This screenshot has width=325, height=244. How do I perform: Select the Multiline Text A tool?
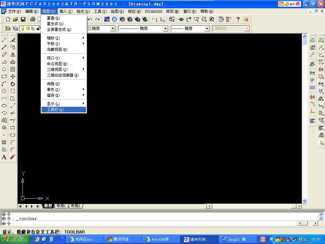click(4, 157)
